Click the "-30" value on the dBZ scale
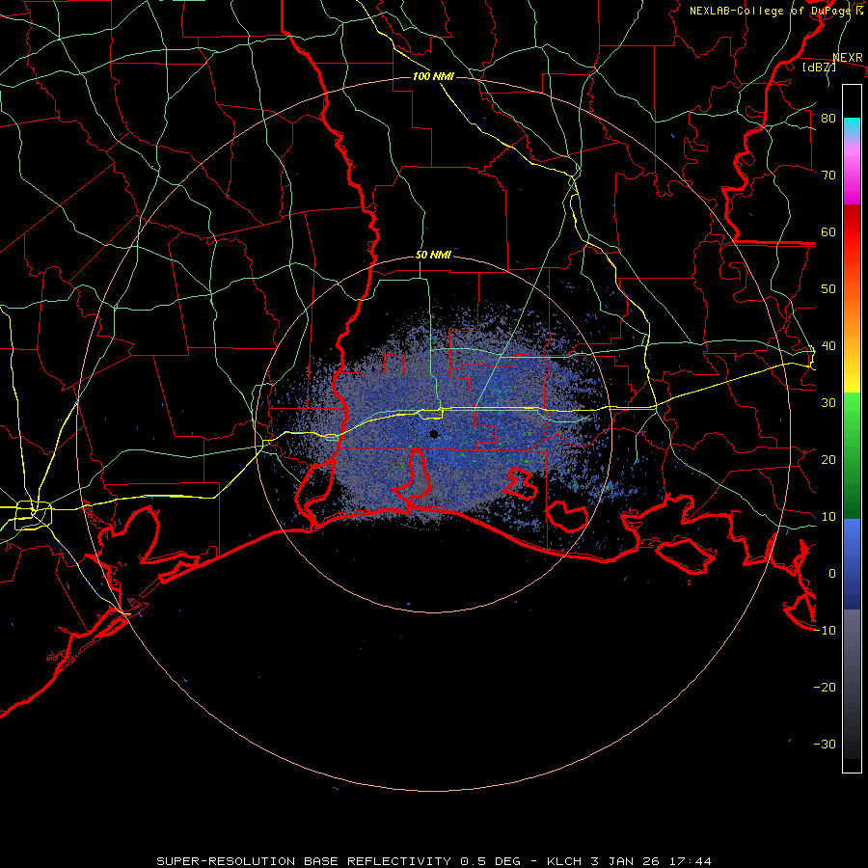Screen dimensions: 868x868 825,744
